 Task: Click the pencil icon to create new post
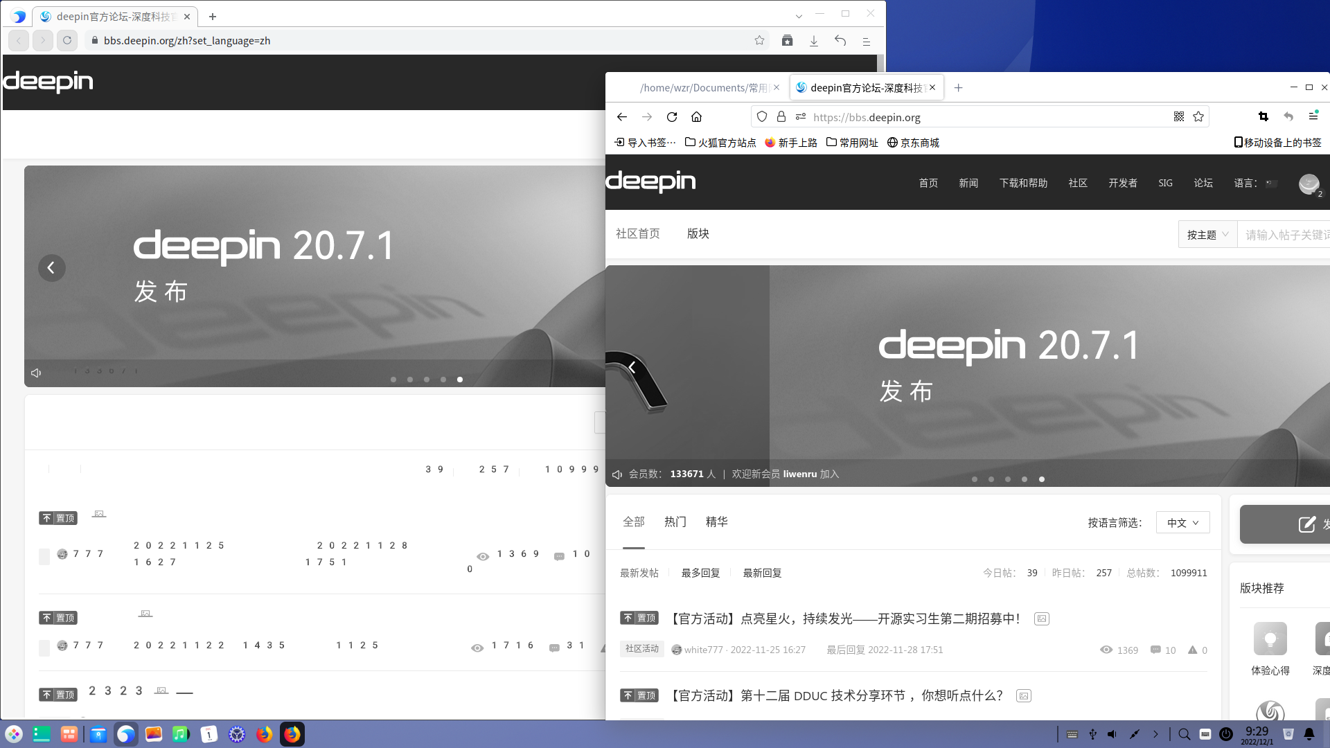click(1306, 524)
